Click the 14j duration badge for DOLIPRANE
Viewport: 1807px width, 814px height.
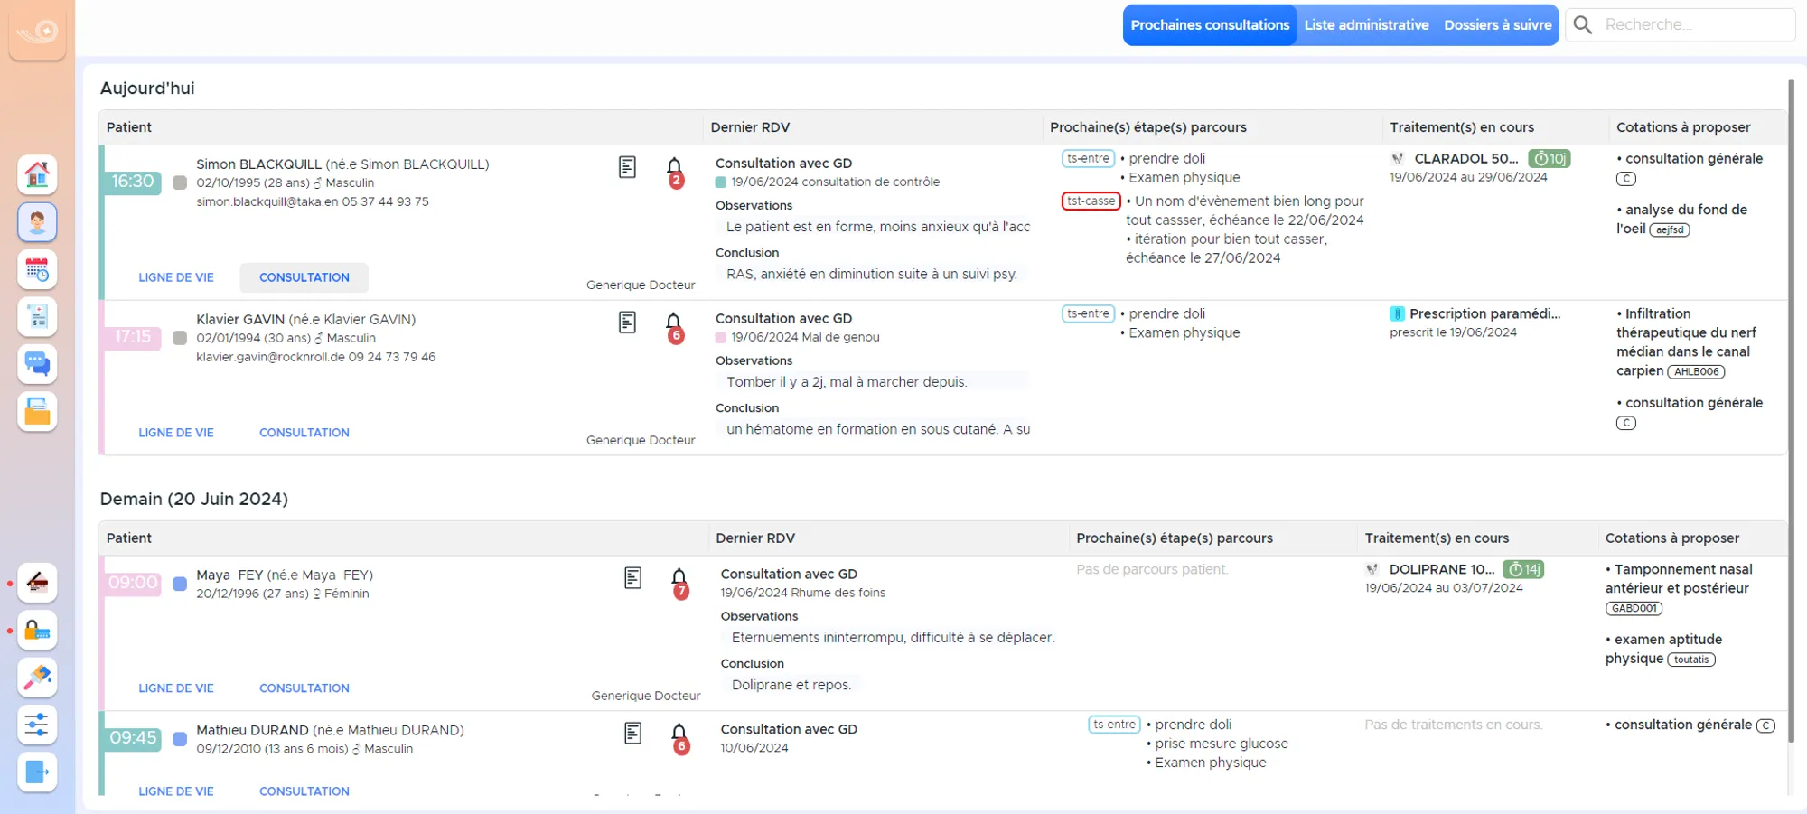1523,570
